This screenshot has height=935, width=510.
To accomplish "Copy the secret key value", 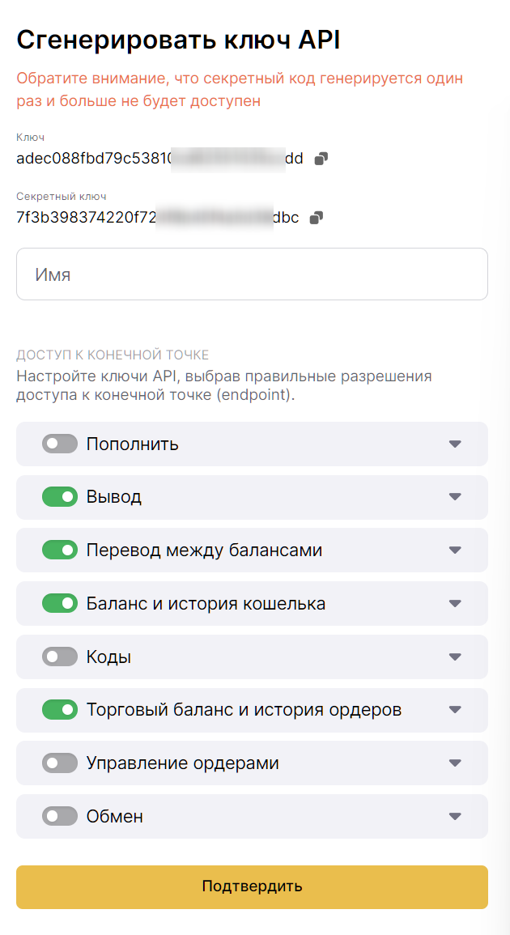I will coord(317,217).
